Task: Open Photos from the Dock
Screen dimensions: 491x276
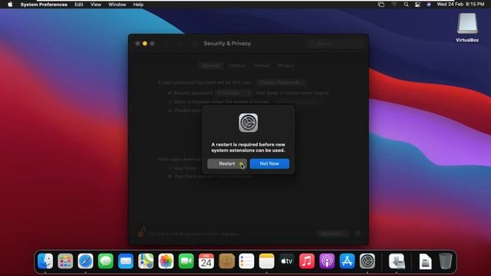Action: click(x=166, y=261)
